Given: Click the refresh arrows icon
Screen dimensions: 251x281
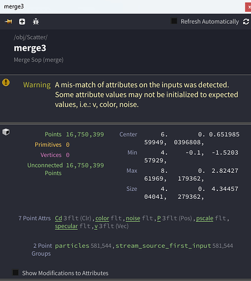Looking at the screenshot, I should (x=246, y=21).
